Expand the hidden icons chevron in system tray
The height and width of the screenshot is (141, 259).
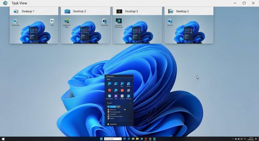(x=233, y=139)
